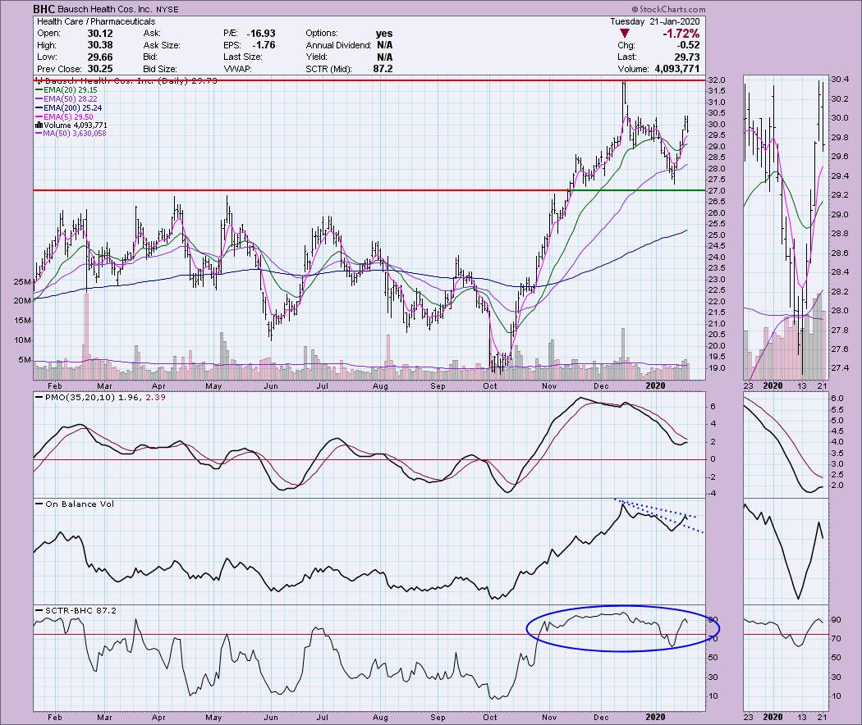Click the Volume 4,093,771 legend entry
The image size is (862, 725).
71,125
